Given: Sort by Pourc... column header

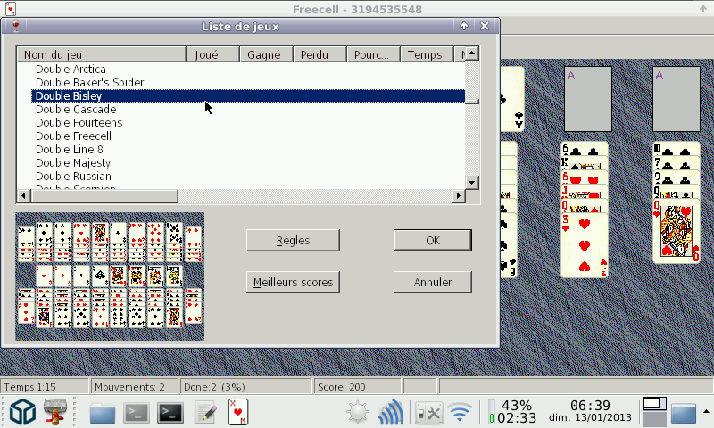Looking at the screenshot, I should [x=373, y=54].
